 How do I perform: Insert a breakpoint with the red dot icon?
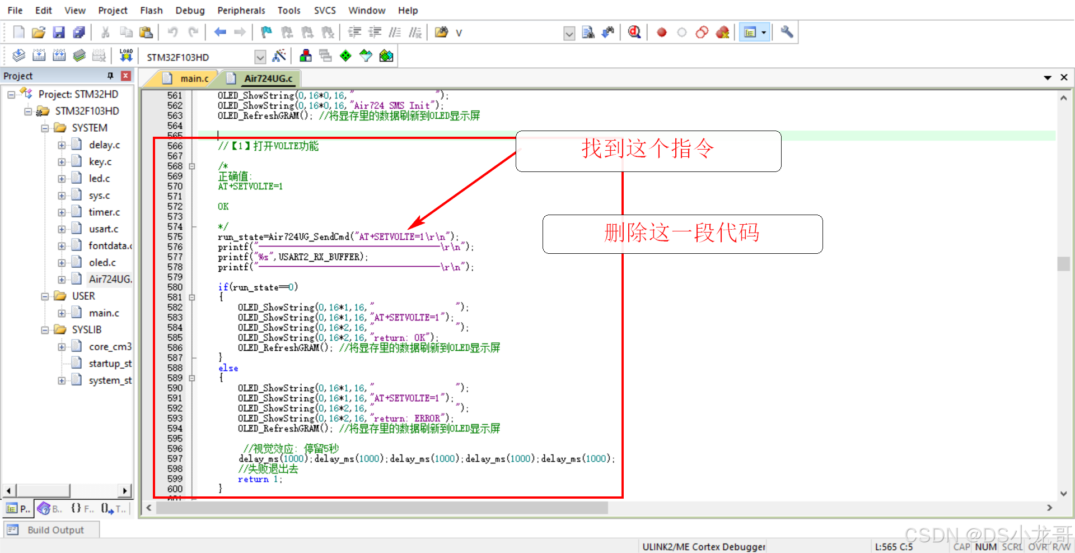click(x=661, y=32)
